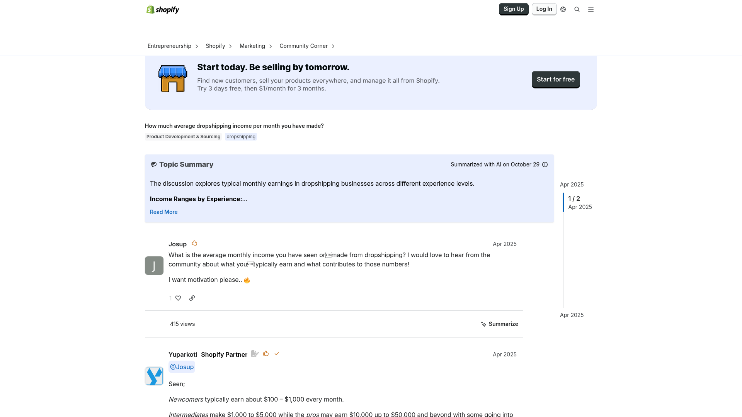Expand the Marketing navigation menu
Image resolution: width=742 pixels, height=417 pixels.
point(256,46)
